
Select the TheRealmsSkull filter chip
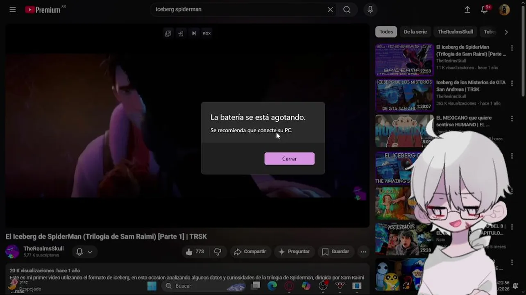point(455,32)
